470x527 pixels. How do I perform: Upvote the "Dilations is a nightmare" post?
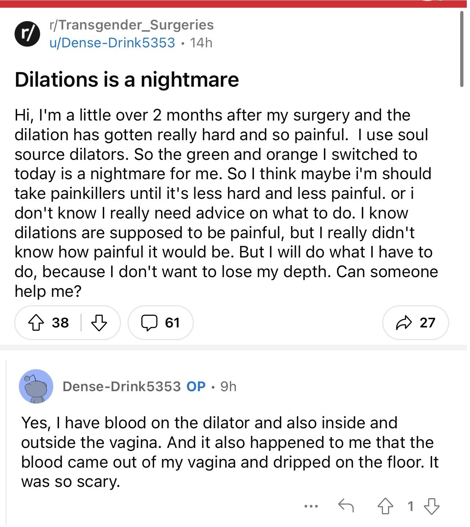pyautogui.click(x=36, y=323)
